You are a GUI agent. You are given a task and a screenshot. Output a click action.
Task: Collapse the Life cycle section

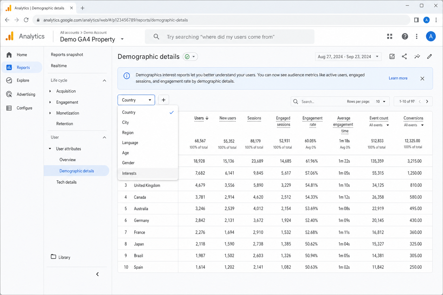pyautogui.click(x=104, y=80)
